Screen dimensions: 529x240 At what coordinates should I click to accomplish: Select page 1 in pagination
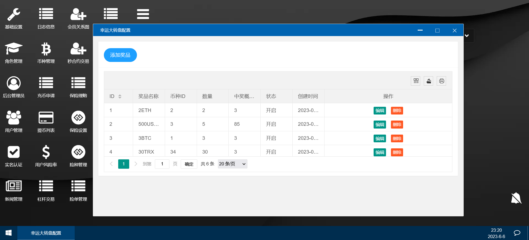tap(124, 164)
